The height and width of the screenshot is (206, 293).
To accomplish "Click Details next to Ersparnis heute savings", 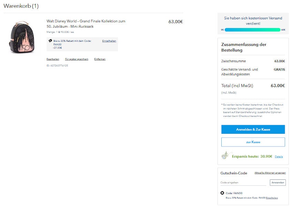I will pos(279,156).
